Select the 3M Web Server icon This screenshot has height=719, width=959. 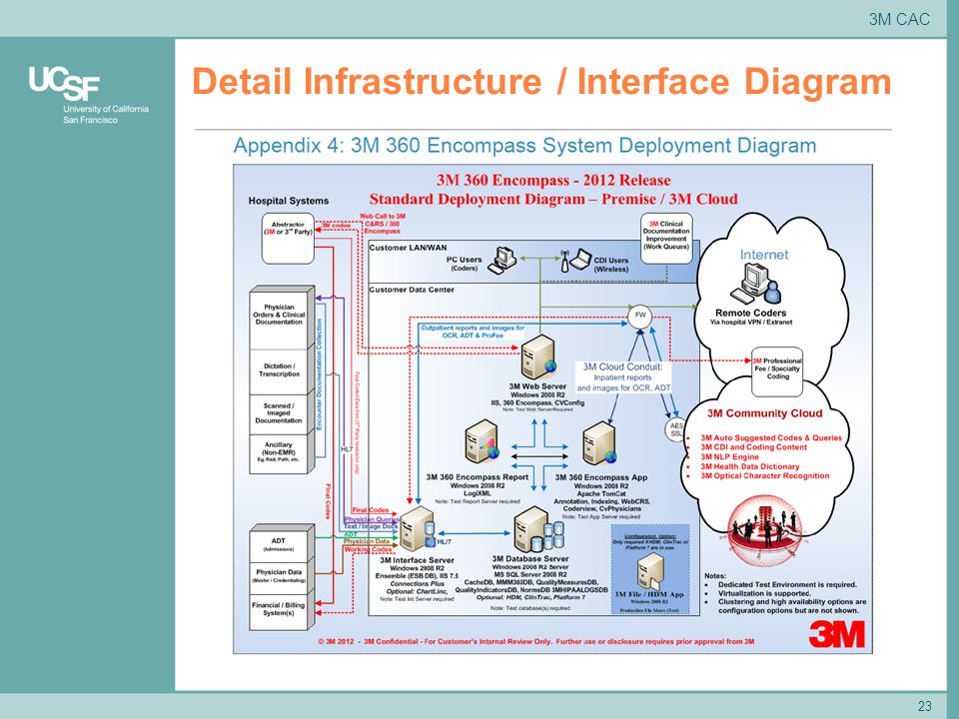tap(538, 358)
